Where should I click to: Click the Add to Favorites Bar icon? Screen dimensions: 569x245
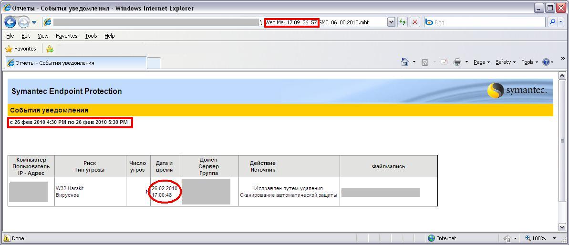[x=50, y=49]
